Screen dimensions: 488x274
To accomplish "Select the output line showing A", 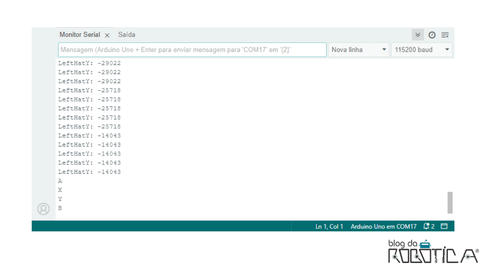I will tap(60, 181).
